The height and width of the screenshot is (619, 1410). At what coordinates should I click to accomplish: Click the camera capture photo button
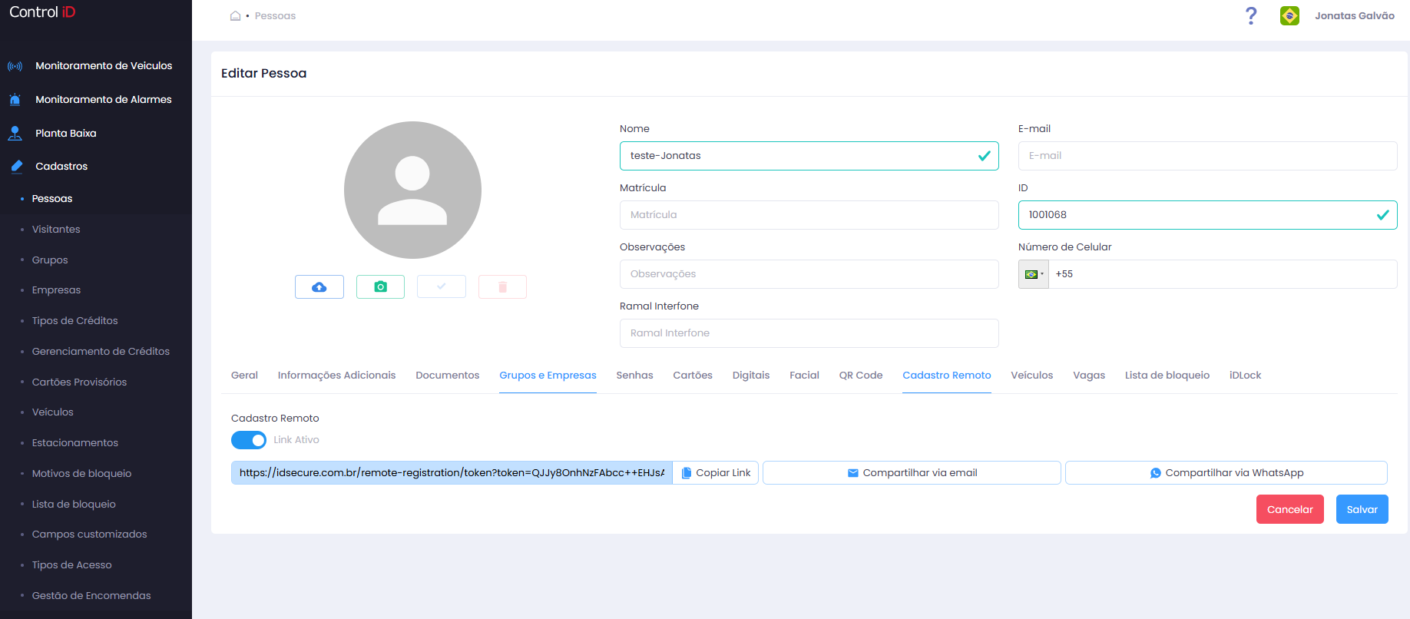380,286
